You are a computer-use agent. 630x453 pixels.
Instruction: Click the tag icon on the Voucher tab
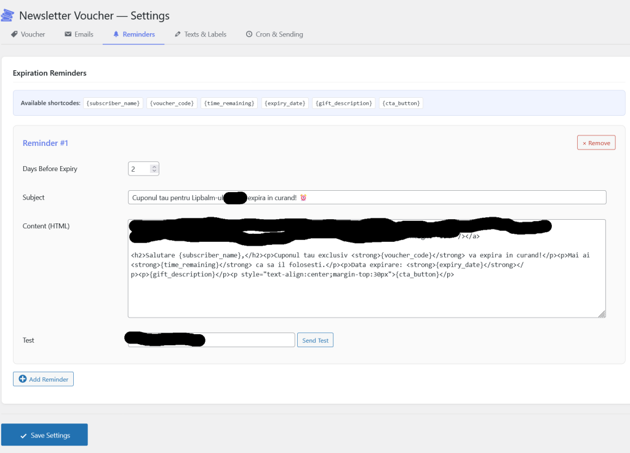(14, 34)
